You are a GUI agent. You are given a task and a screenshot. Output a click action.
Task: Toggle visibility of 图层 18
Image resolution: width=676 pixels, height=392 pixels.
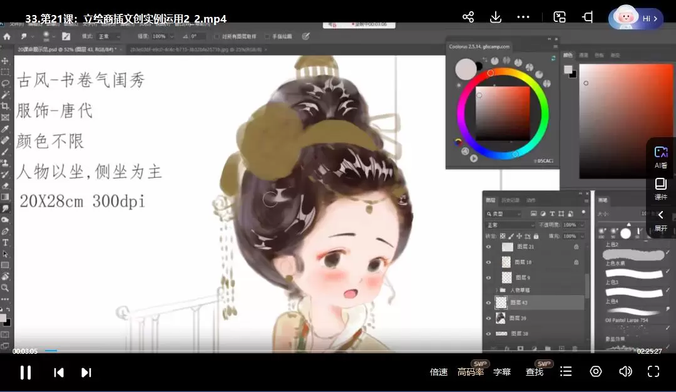488,262
